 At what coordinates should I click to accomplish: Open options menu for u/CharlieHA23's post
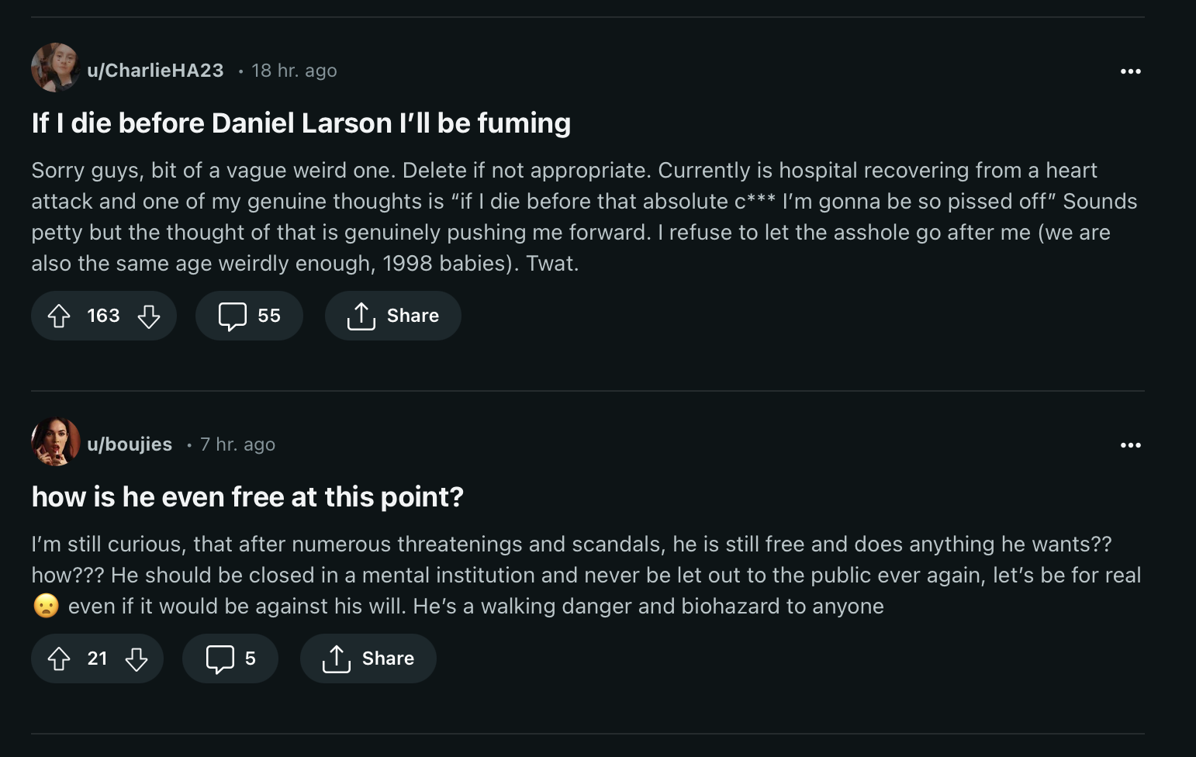pyautogui.click(x=1130, y=71)
